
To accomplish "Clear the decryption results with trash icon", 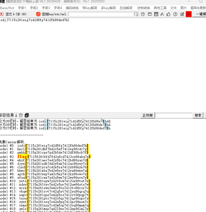I will [21, 115].
